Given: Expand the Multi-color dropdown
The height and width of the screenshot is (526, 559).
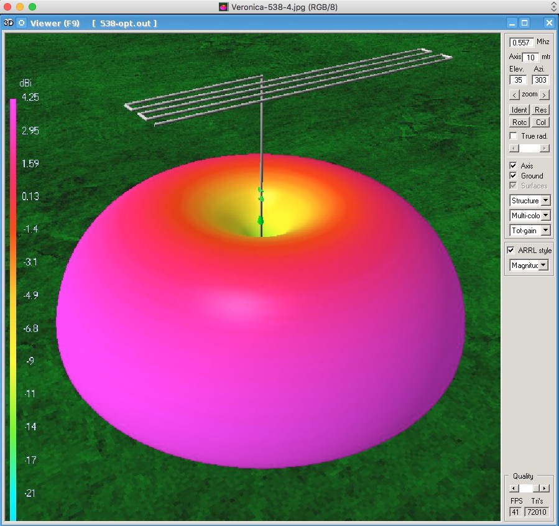Looking at the screenshot, I should pos(545,216).
